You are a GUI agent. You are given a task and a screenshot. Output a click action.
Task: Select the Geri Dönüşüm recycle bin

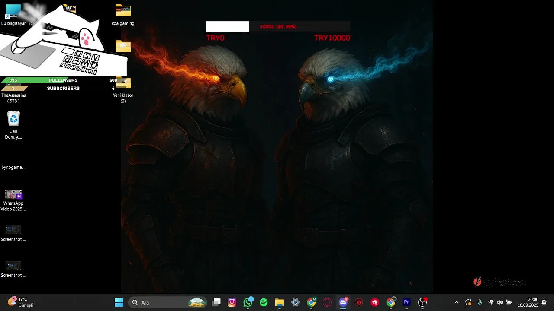[13, 125]
